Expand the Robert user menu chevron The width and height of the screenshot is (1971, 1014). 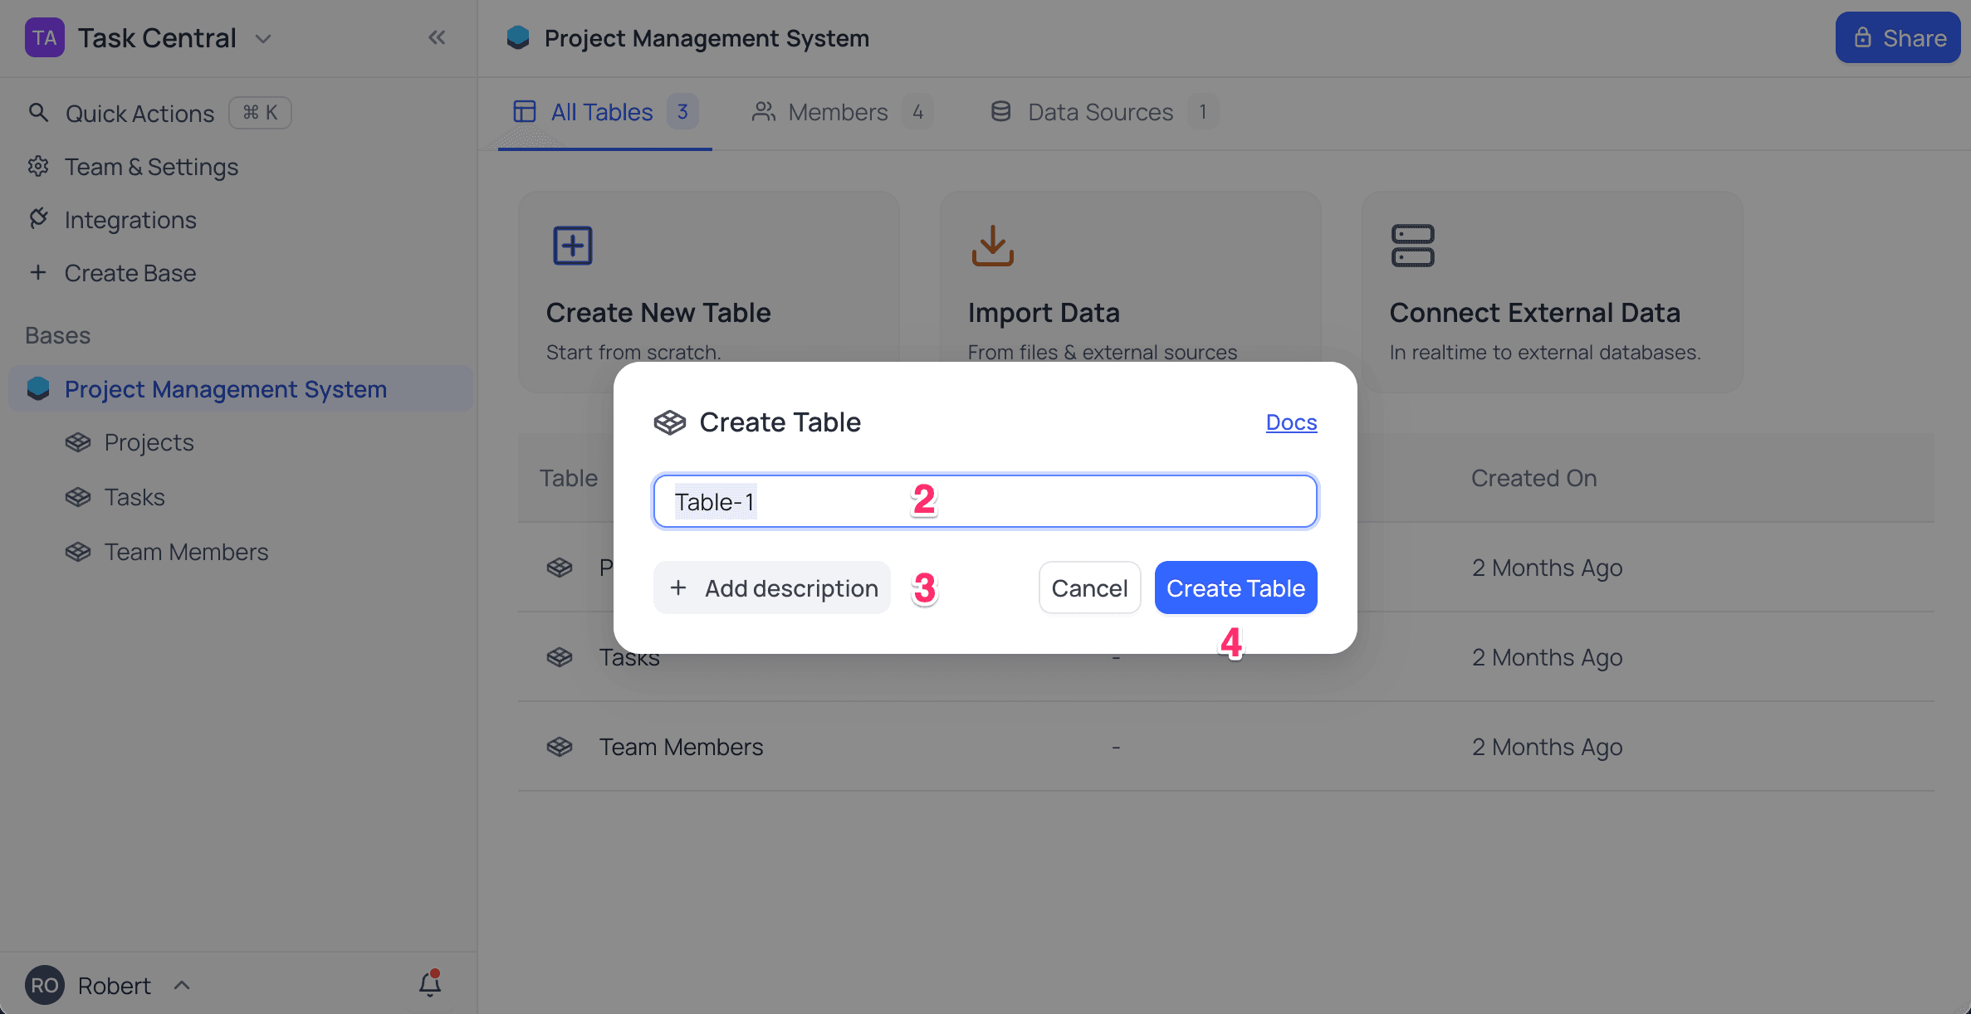182,985
